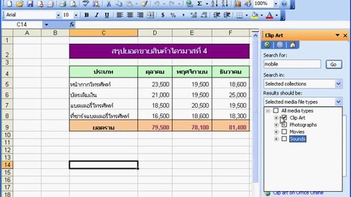Insert hyperlink globe icon
The image size is (351, 197).
click(189, 4)
